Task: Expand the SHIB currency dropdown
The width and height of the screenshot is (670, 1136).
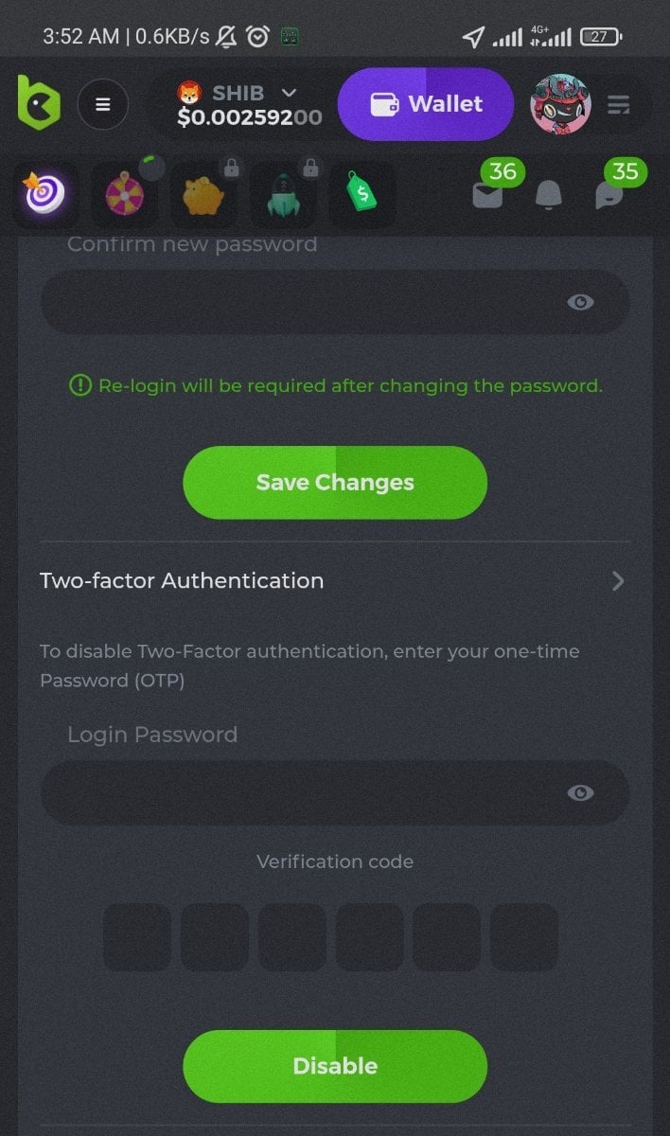Action: (290, 92)
